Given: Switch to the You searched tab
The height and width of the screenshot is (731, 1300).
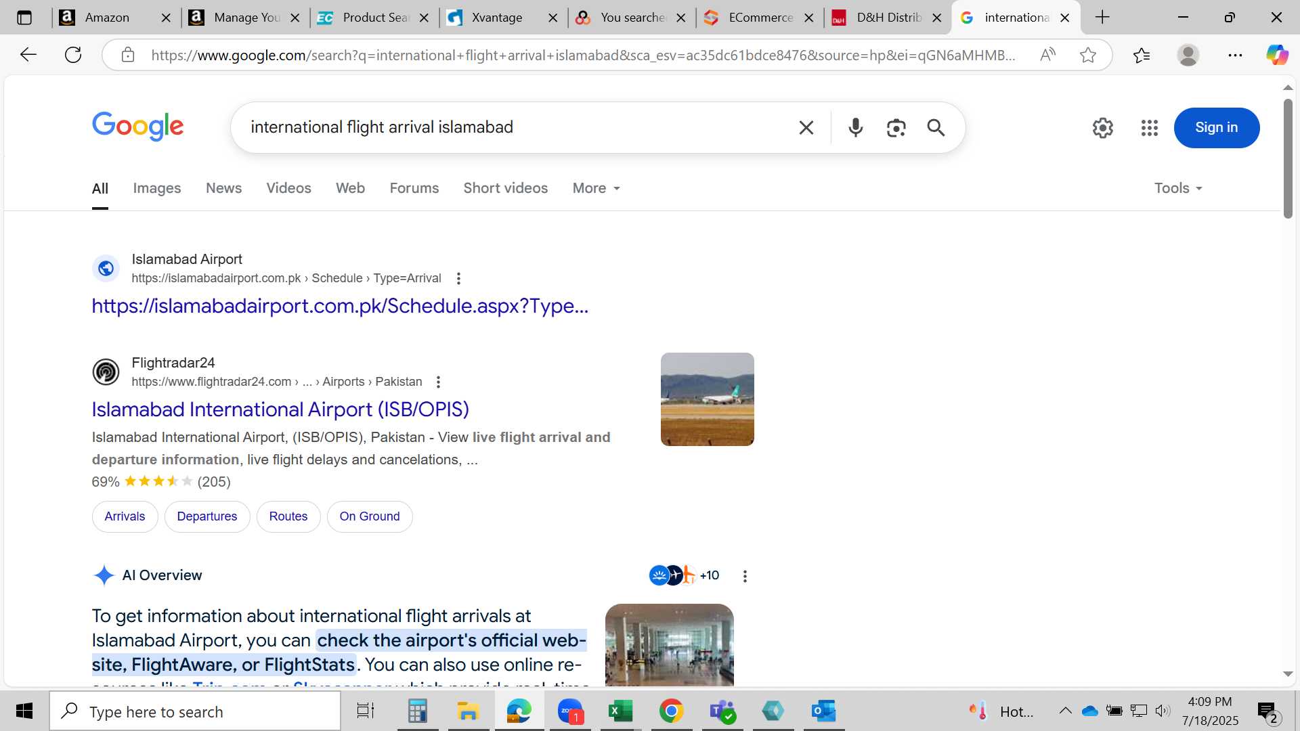Looking at the screenshot, I should [632, 18].
